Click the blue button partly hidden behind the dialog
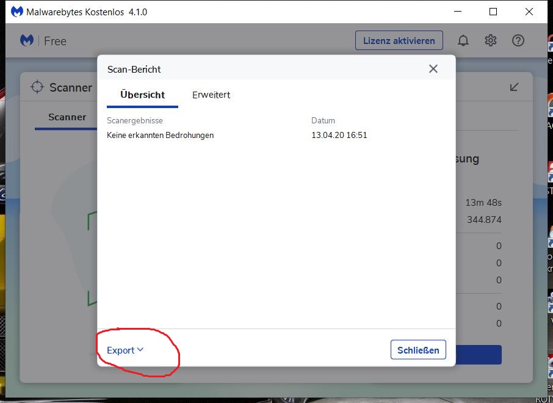 coord(479,355)
